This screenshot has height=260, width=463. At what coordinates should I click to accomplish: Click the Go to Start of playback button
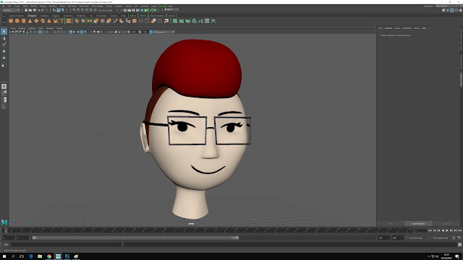coord(430,230)
